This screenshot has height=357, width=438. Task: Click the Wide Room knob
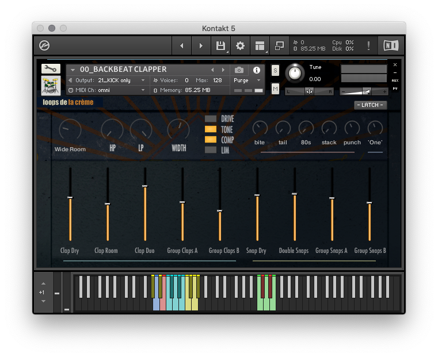click(x=70, y=130)
